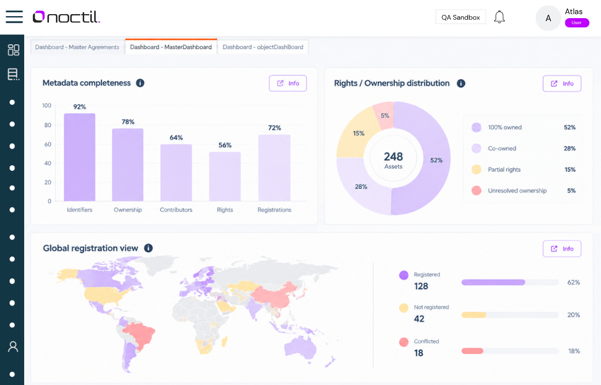Show info tooltip for Metadata completeness
The width and height of the screenshot is (601, 385).
pos(140,83)
